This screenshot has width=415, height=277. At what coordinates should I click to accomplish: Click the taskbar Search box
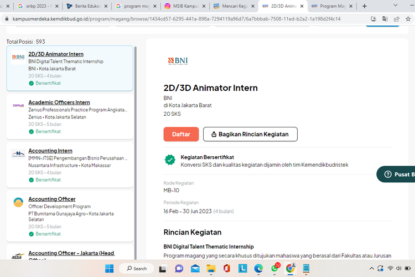136,268
